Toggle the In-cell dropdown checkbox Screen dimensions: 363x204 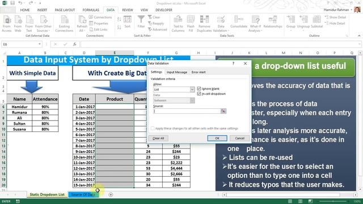click(x=199, y=93)
